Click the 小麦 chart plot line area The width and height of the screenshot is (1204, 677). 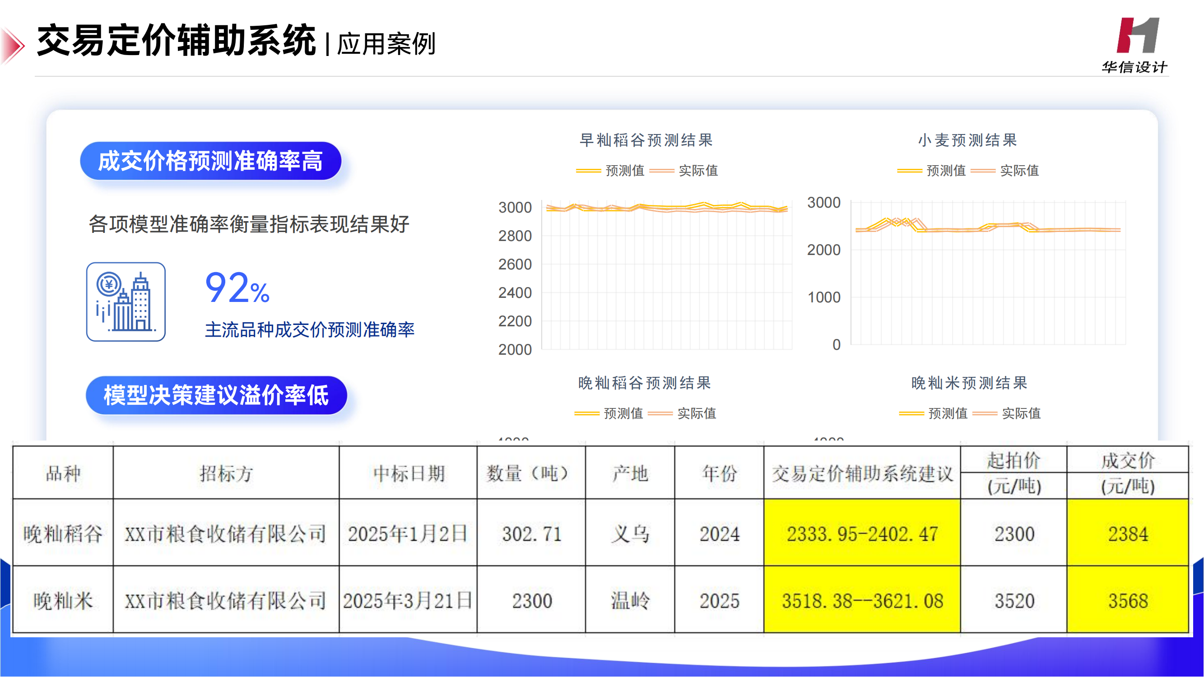point(988,228)
